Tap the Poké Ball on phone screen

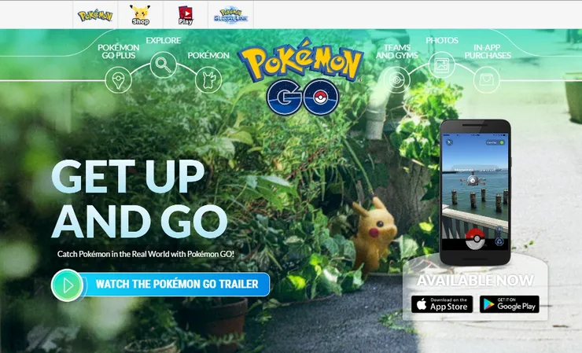475,239
